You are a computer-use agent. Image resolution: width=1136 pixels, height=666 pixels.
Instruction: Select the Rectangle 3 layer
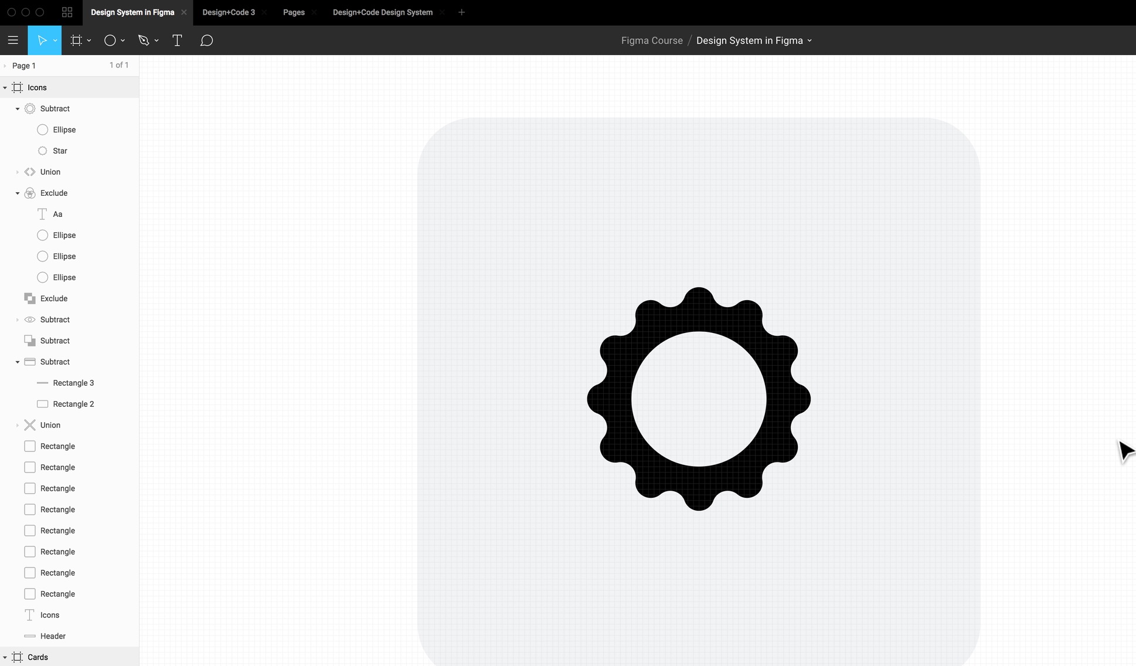73,383
